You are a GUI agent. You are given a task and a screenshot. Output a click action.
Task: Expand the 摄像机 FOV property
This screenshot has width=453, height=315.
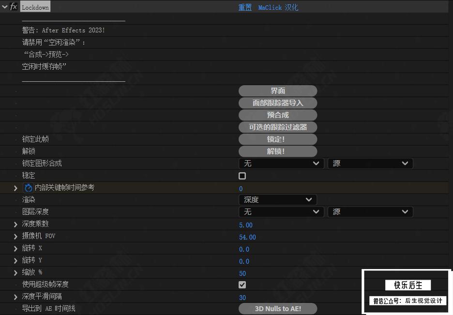point(15,237)
